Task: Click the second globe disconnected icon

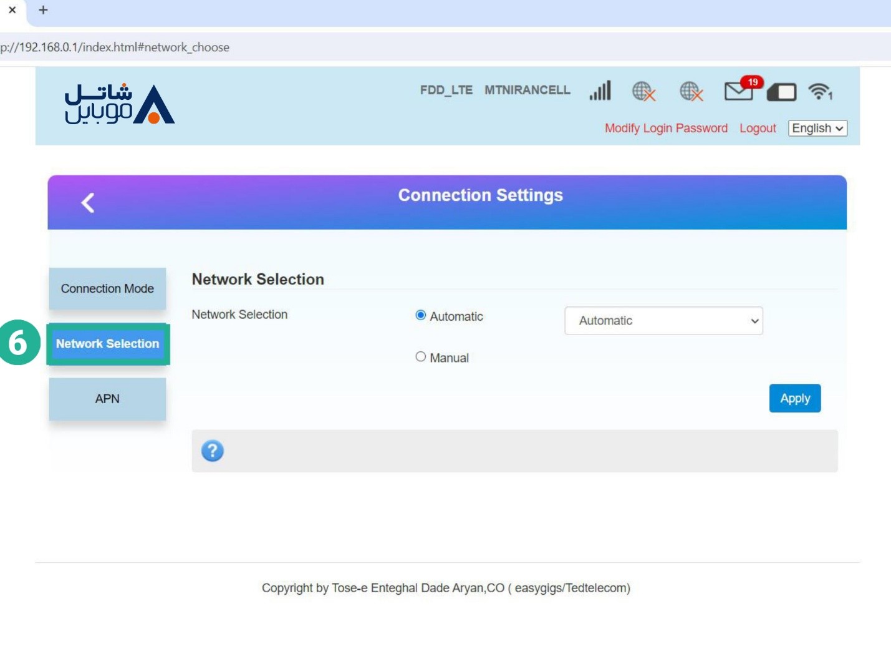Action: click(691, 92)
